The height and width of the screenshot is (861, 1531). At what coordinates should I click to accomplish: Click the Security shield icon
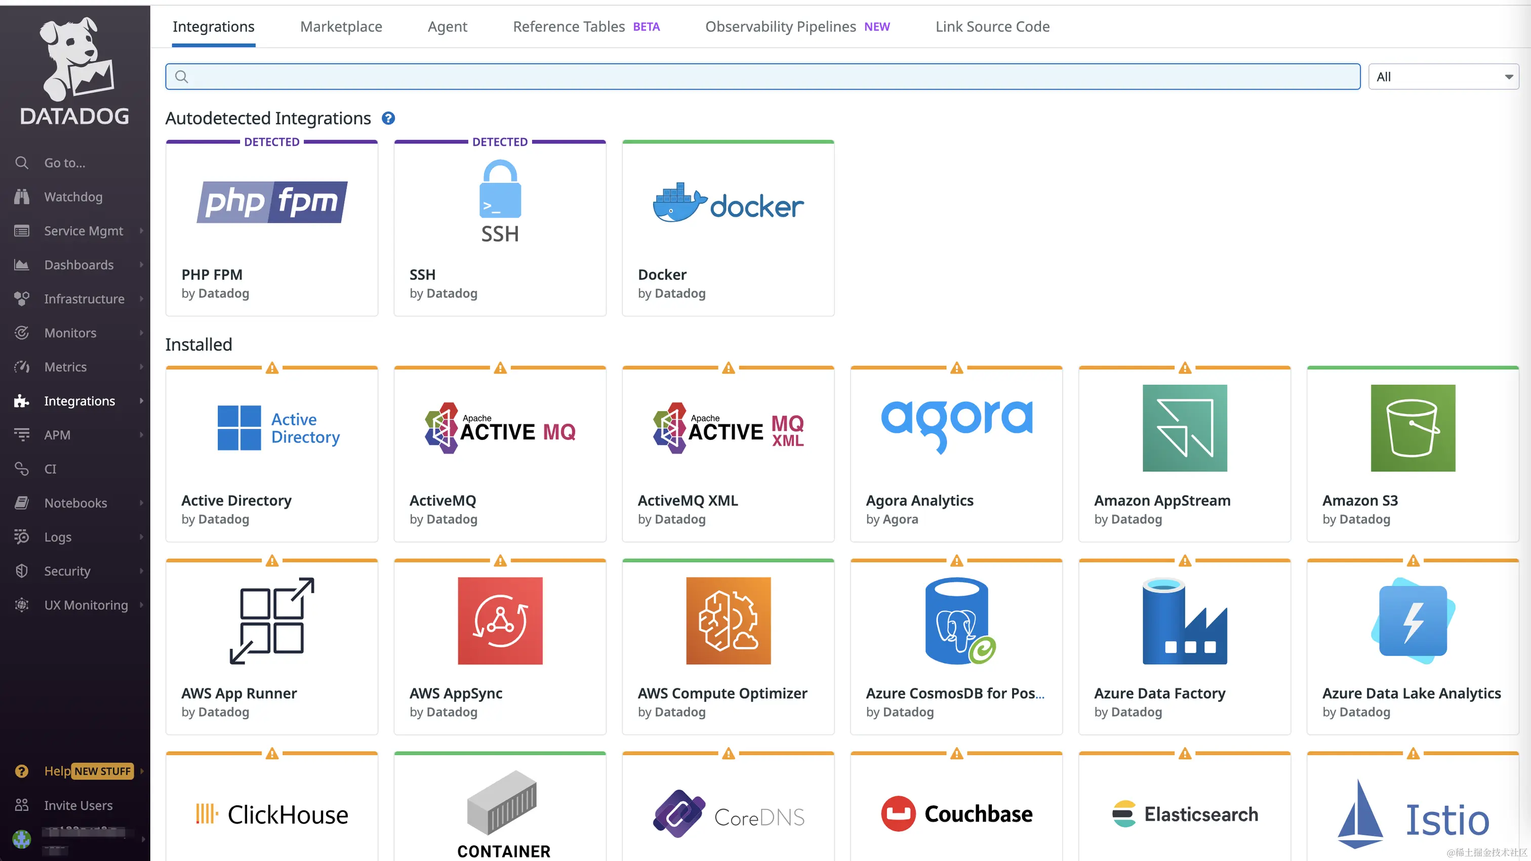tap(22, 571)
